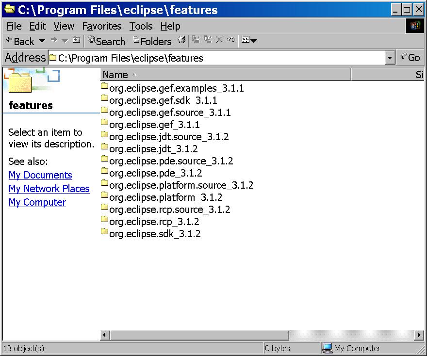Click the Views icon in the toolbar
Image resolution: width=427 pixels, height=356 pixels.
(246, 40)
